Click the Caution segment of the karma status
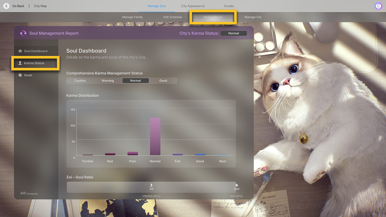Viewport: 386px width, 217px height. (80, 81)
